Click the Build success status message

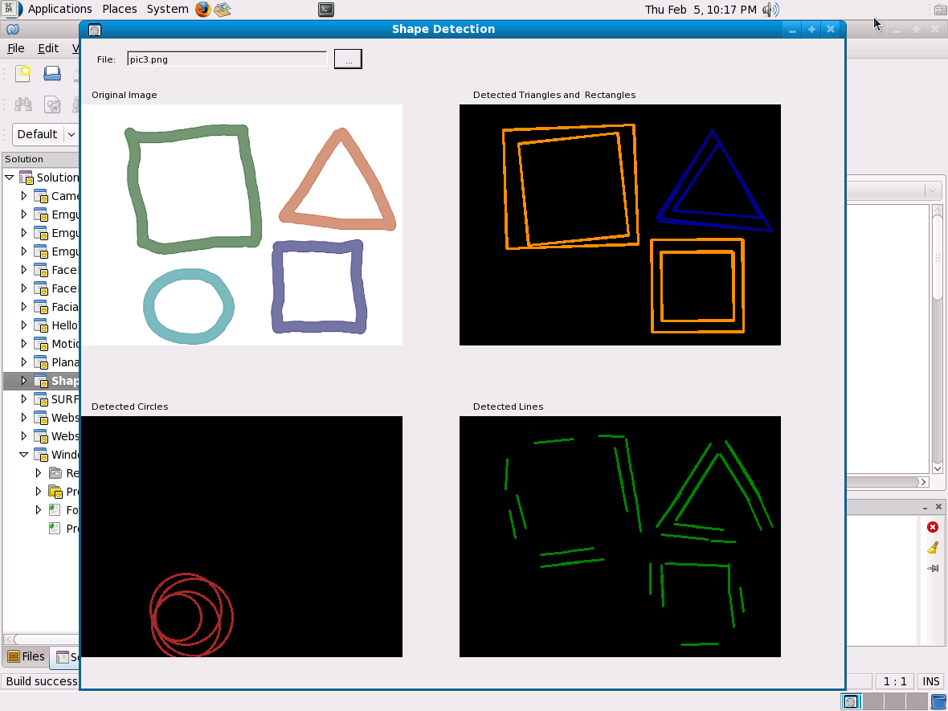click(42, 681)
